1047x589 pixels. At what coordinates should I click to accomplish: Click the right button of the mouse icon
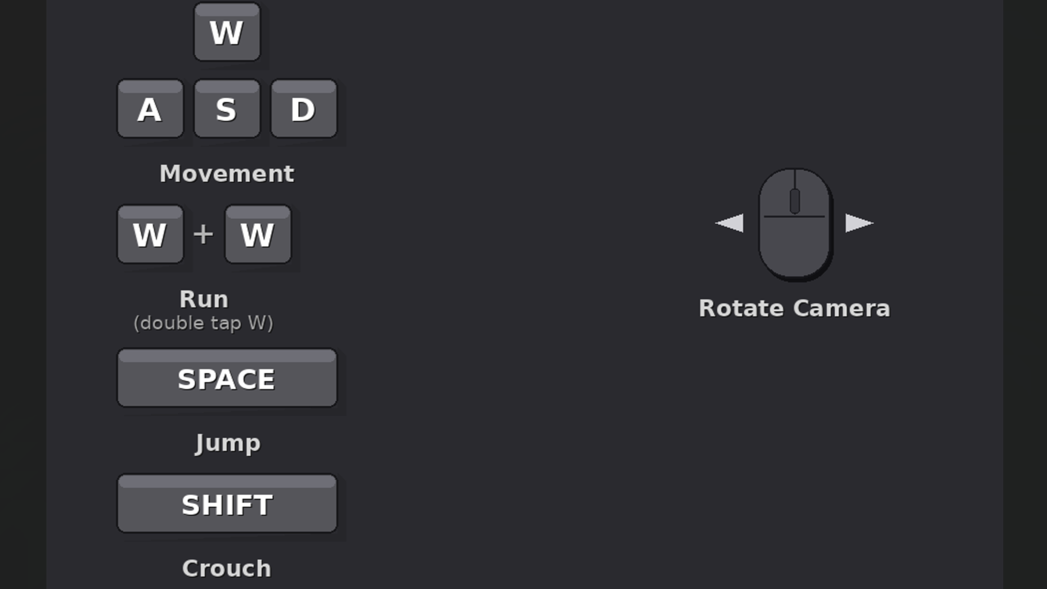(x=813, y=195)
